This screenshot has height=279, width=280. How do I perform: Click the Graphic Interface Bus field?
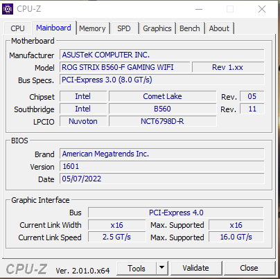click(176, 213)
